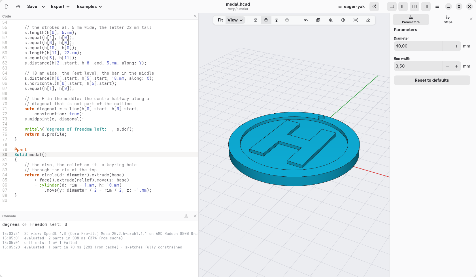Viewport: 476px width, 277px height.
Task: Expand the View dropdown in viewport toolbar
Action: pyautogui.click(x=235, y=20)
